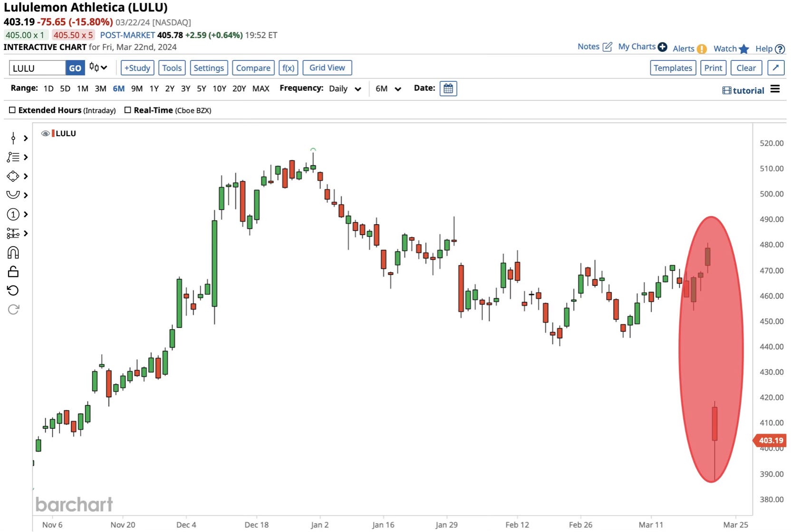Click the expand chart fullscreen arrow icon

(x=776, y=68)
